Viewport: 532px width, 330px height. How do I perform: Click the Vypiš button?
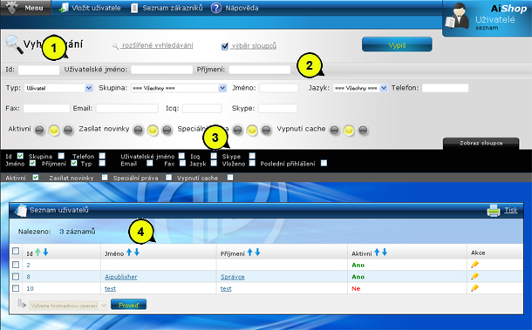397,44
